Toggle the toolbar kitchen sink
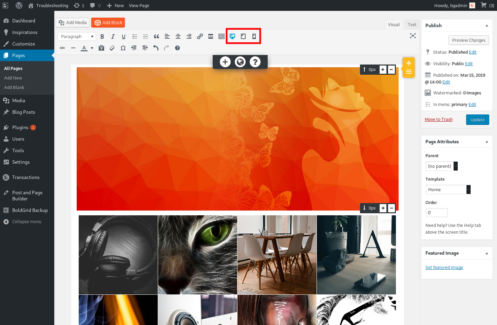The width and height of the screenshot is (497, 325). point(222,36)
